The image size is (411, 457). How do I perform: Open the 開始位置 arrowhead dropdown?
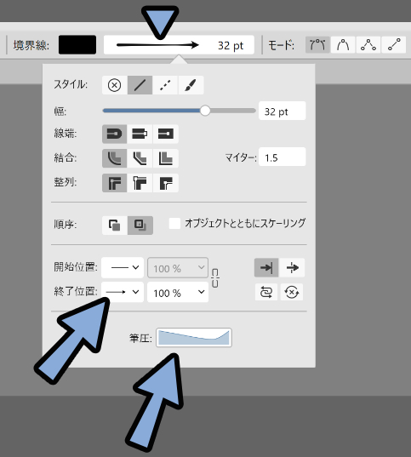(x=123, y=267)
